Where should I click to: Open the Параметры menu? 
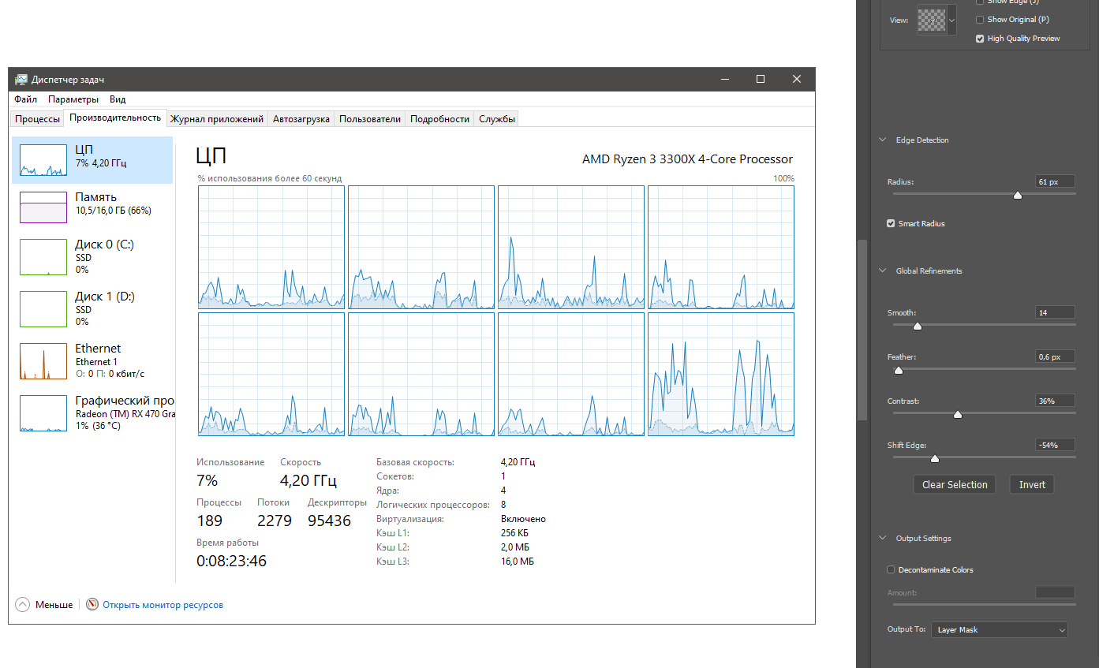click(73, 99)
